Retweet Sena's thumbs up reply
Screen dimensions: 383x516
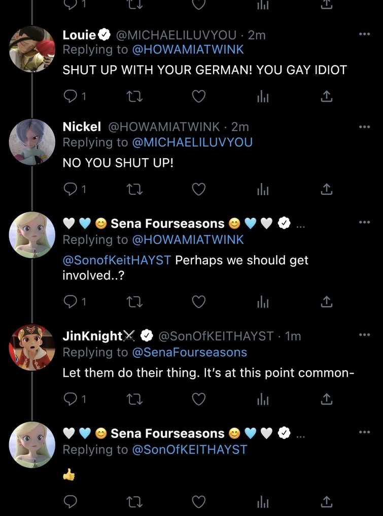(134, 502)
